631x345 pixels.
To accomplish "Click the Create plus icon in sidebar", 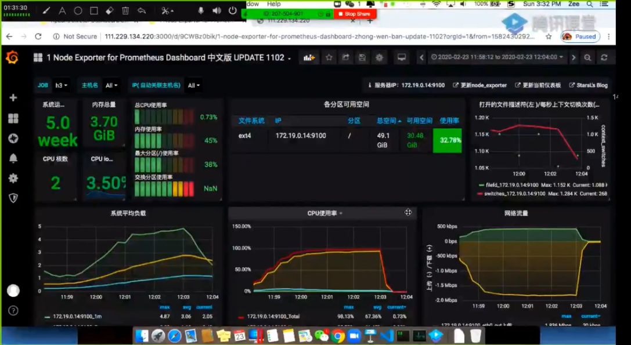I will pos(13,98).
